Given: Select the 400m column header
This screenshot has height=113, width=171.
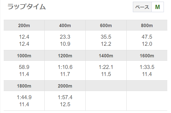Looking at the screenshot, I should click(65, 25).
